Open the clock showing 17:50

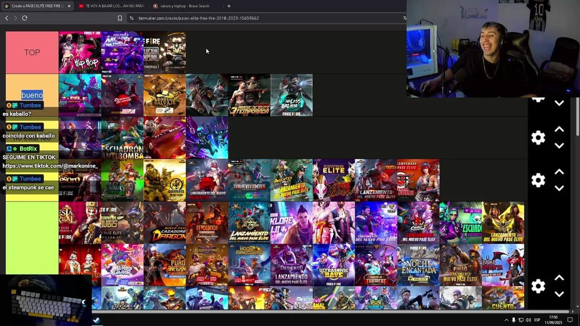553,320
